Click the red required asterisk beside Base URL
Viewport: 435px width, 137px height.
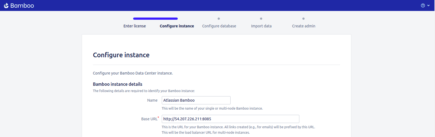tap(158, 118)
